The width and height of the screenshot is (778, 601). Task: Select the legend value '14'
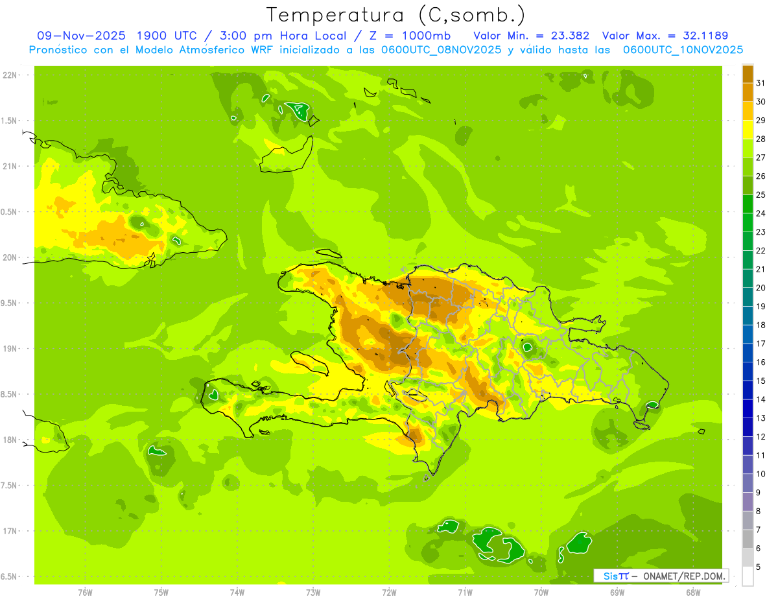pyautogui.click(x=761, y=399)
